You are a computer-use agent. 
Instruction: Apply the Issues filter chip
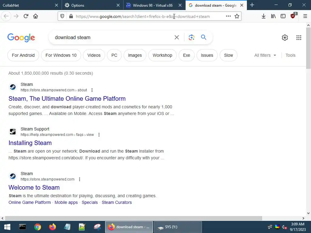click(x=207, y=55)
